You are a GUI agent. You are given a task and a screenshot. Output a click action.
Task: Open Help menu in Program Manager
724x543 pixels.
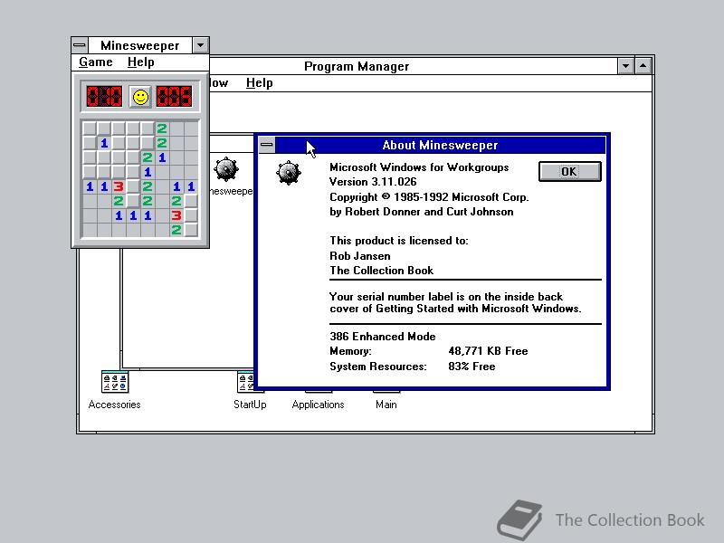[x=259, y=83]
